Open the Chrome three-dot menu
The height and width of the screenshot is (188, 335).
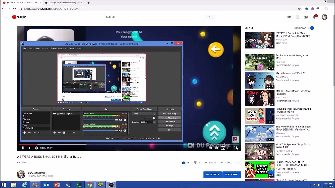[x=332, y=9]
